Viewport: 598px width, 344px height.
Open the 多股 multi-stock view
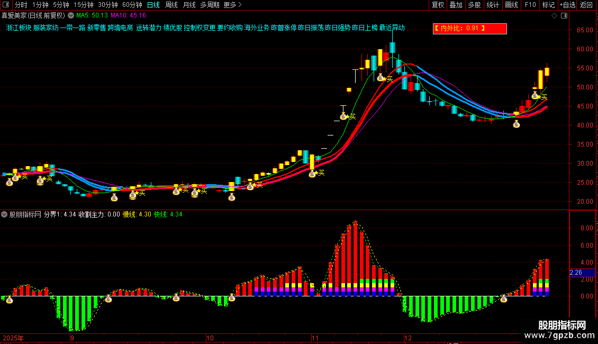475,5
